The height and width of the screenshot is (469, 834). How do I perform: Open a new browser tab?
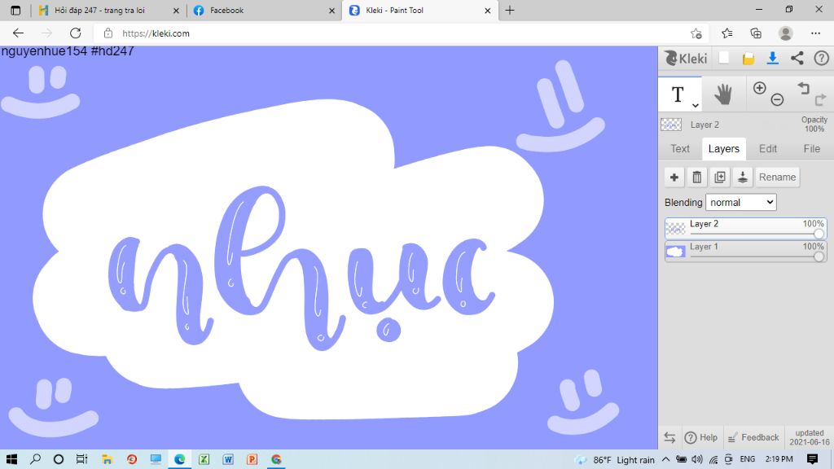coord(510,10)
